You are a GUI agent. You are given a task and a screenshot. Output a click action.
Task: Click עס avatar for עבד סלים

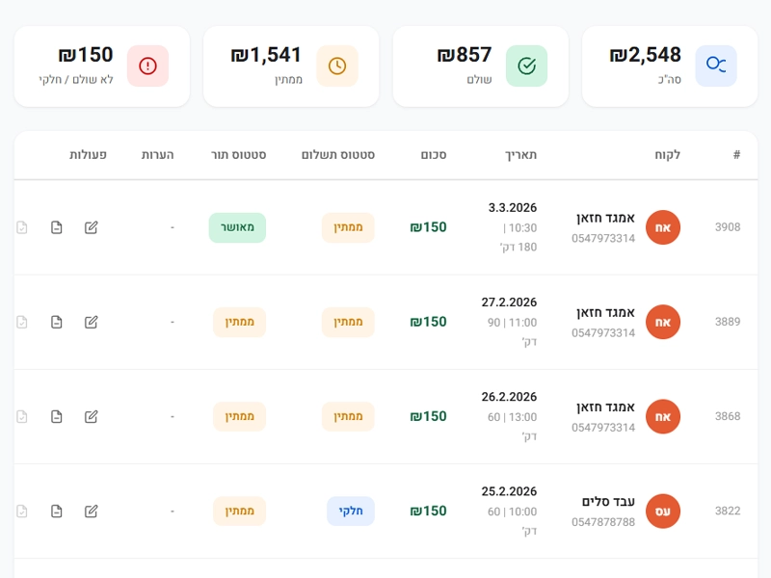[663, 511]
